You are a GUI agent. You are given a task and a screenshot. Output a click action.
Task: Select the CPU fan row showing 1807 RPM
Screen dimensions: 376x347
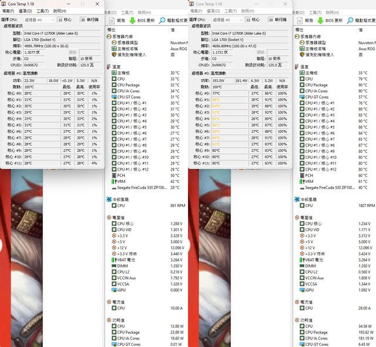[x=309, y=206]
